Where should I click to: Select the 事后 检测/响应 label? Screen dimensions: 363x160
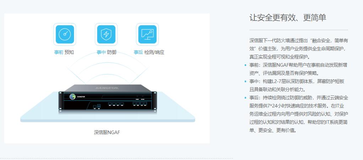pos(149,52)
